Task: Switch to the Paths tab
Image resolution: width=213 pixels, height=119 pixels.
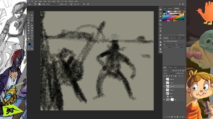Action: click(175, 67)
